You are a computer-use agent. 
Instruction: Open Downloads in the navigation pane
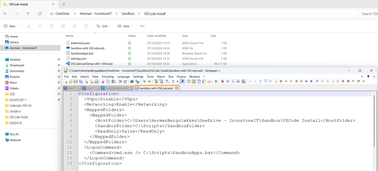tap(17, 65)
